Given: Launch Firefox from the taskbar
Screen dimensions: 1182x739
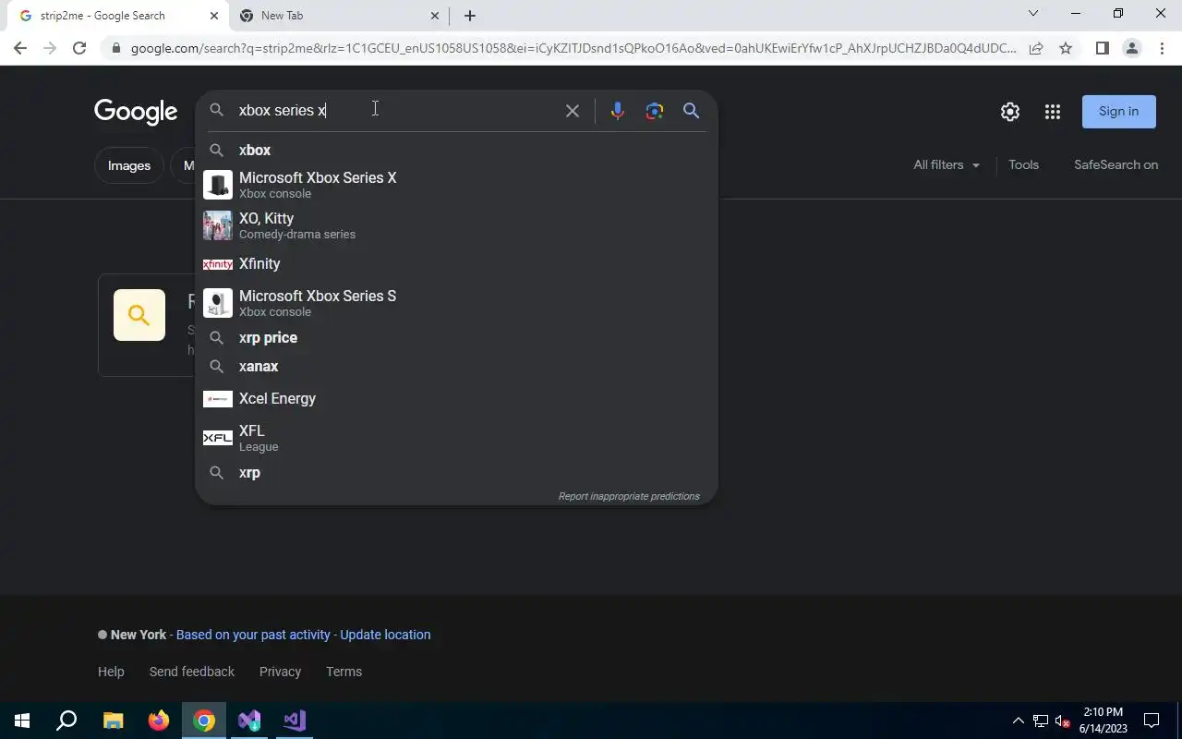Looking at the screenshot, I should (x=159, y=721).
